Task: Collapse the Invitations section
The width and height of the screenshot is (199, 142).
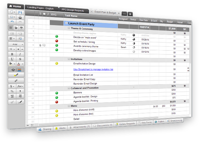Action: (69, 59)
